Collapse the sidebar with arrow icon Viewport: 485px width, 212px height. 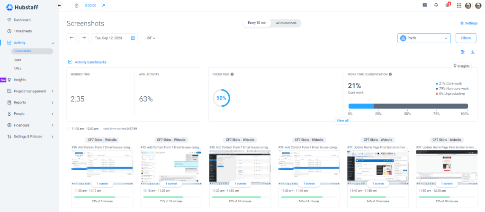click(59, 5)
